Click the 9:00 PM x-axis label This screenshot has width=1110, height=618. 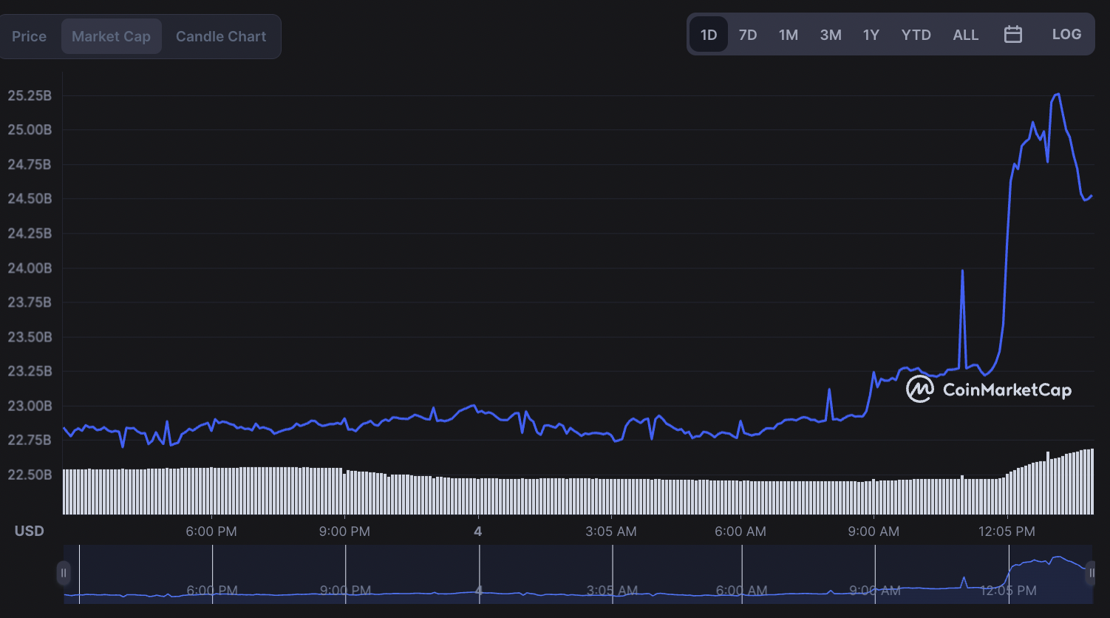[344, 532]
